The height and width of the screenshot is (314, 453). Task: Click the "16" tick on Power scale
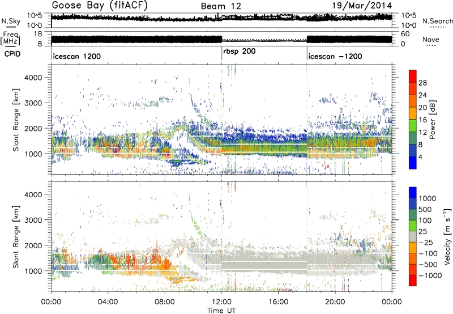pyautogui.click(x=422, y=120)
